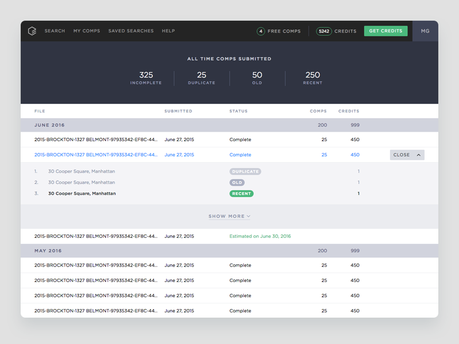Open the Search menu item
This screenshot has width=459, height=344.
click(55, 31)
